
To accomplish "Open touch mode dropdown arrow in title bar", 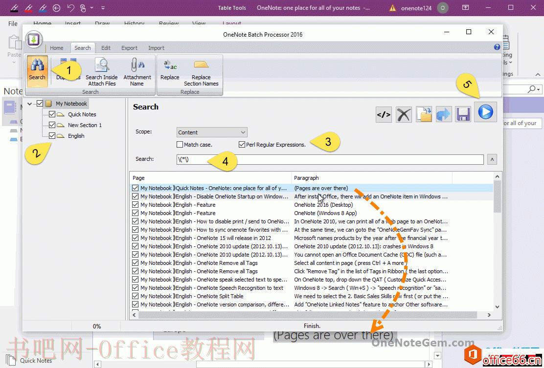I will pyautogui.click(x=91, y=7).
